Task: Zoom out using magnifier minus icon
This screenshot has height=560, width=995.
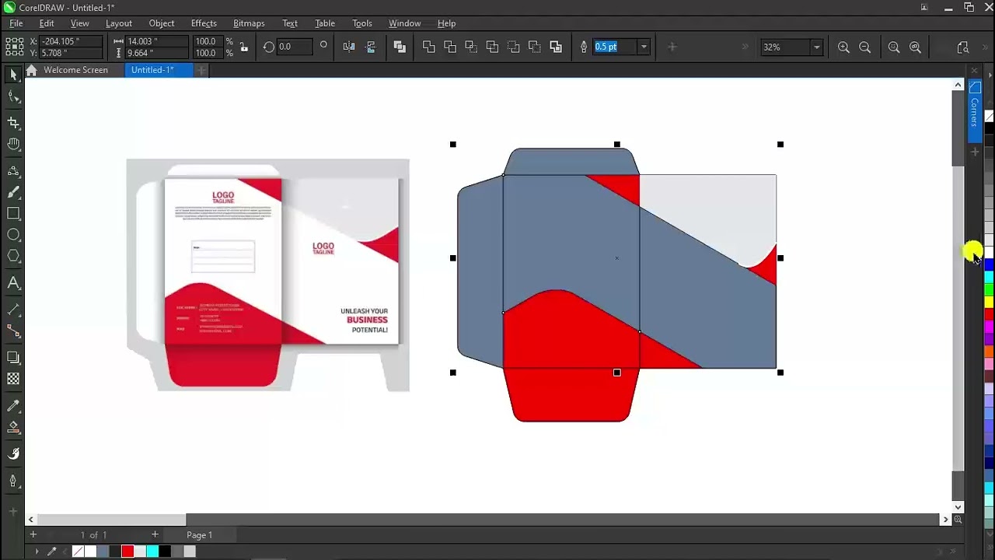Action: coord(864,47)
